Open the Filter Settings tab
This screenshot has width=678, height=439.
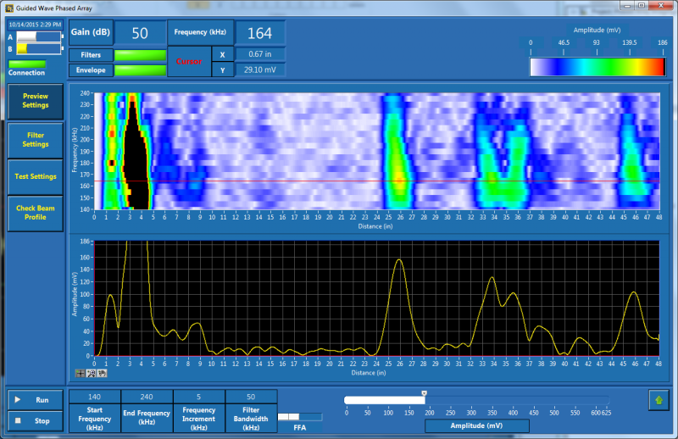35,139
